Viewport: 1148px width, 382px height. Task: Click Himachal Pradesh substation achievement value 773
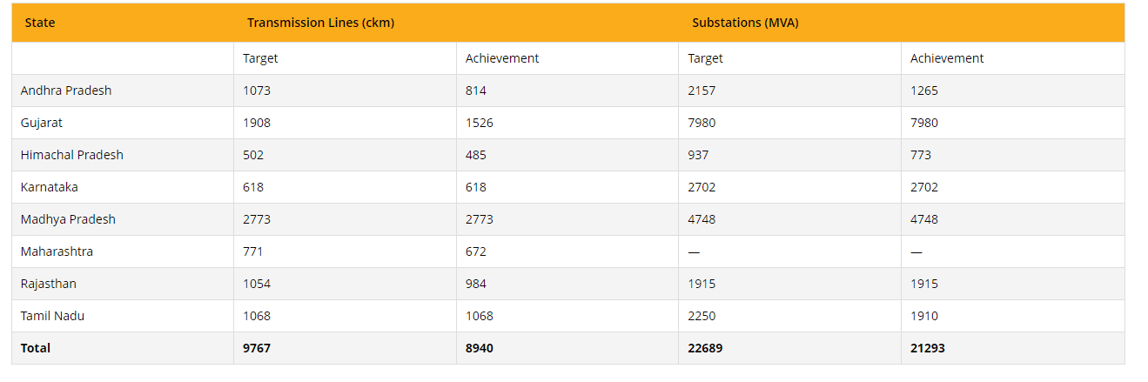(x=921, y=155)
